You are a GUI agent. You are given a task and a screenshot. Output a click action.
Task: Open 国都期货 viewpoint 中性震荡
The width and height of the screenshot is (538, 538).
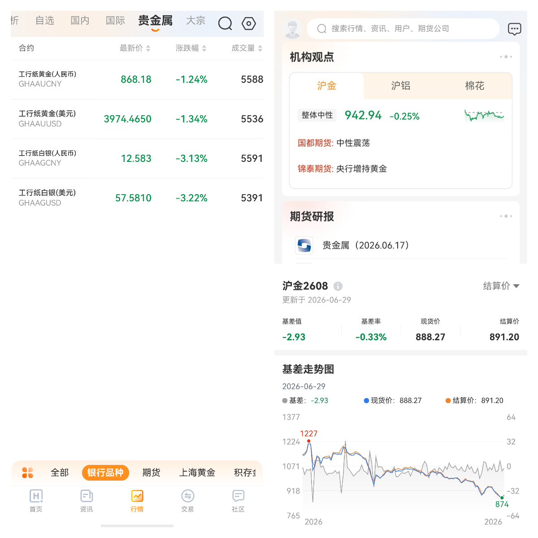(334, 143)
